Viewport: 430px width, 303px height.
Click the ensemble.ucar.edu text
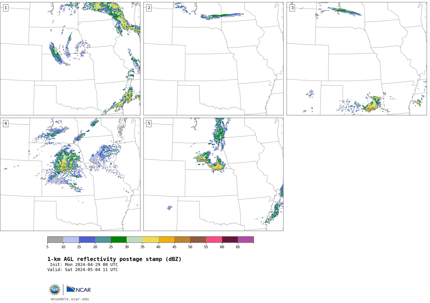[70, 299]
